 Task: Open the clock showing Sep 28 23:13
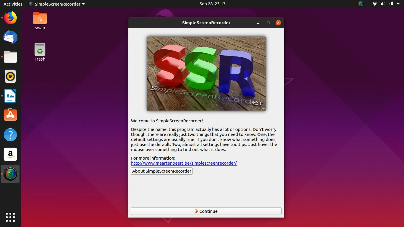[x=212, y=4]
